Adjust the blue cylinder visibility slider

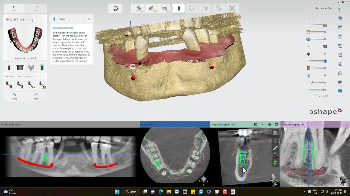coord(317,61)
